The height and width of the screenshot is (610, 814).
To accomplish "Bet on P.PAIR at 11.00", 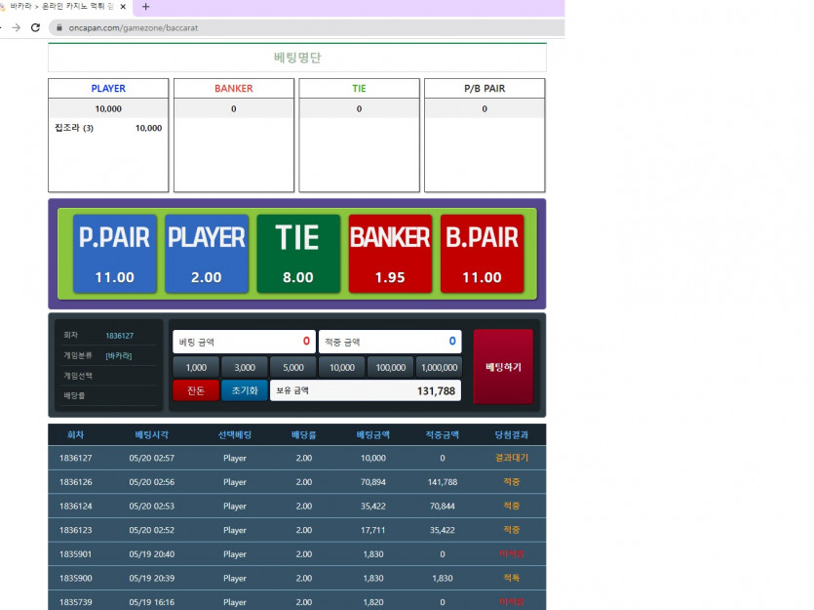I will [115, 254].
